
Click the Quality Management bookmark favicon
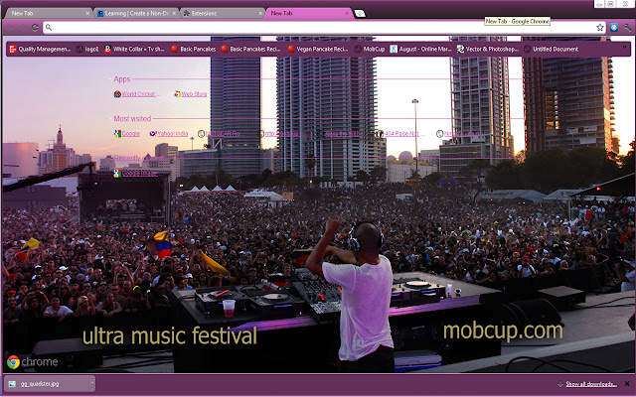(13, 49)
